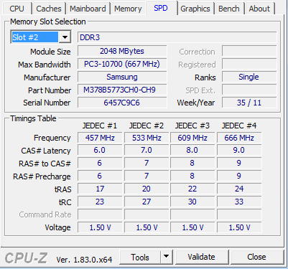The height and width of the screenshot is (269, 288).
Task: Click the Ver. 1.83.0.x64 version text
Action: tap(84, 260)
